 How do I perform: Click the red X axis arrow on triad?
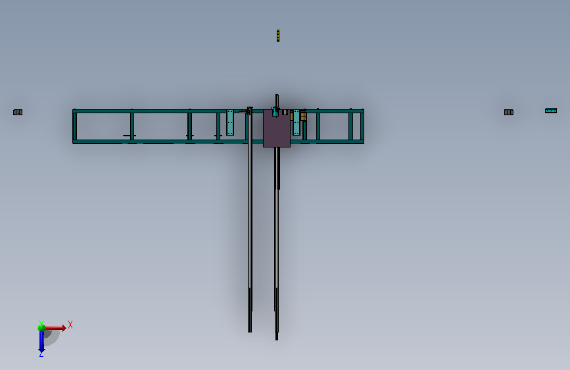(56, 328)
